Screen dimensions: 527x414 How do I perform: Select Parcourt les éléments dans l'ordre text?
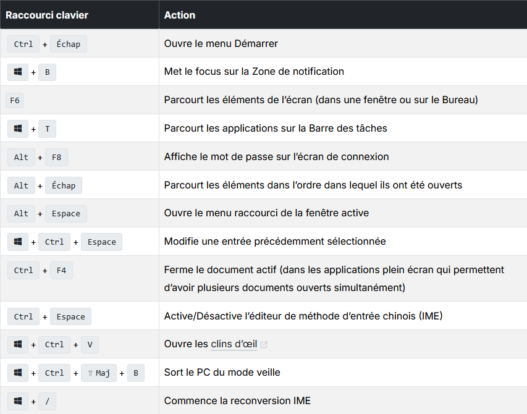[313, 185]
